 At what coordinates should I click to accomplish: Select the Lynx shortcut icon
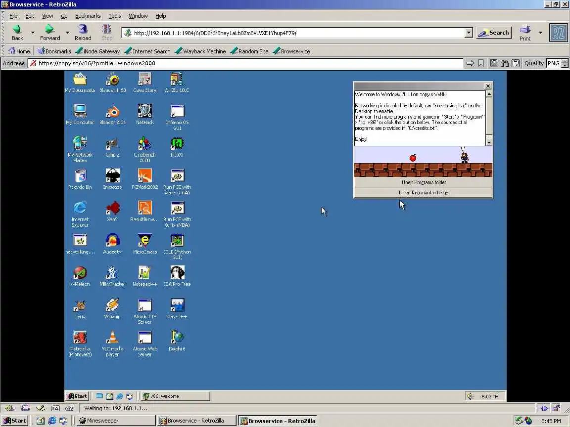tap(80, 308)
